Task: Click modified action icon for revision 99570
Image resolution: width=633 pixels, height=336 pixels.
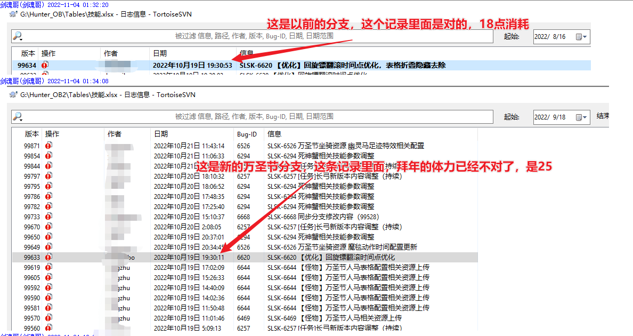Action: tap(48, 318)
